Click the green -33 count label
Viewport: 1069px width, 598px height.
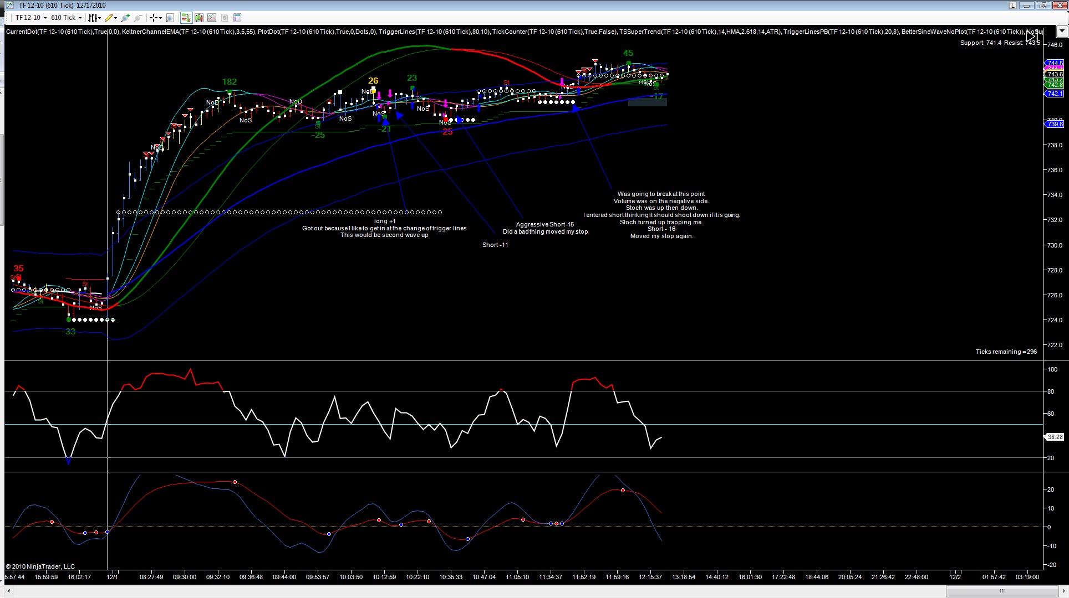click(x=69, y=332)
